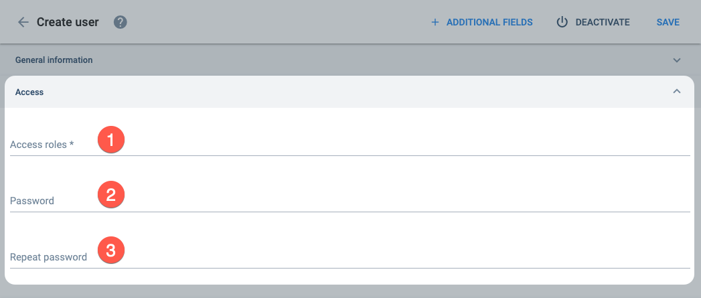Click the SAVE button
Viewport: 701px width, 298px height.
[x=668, y=22]
